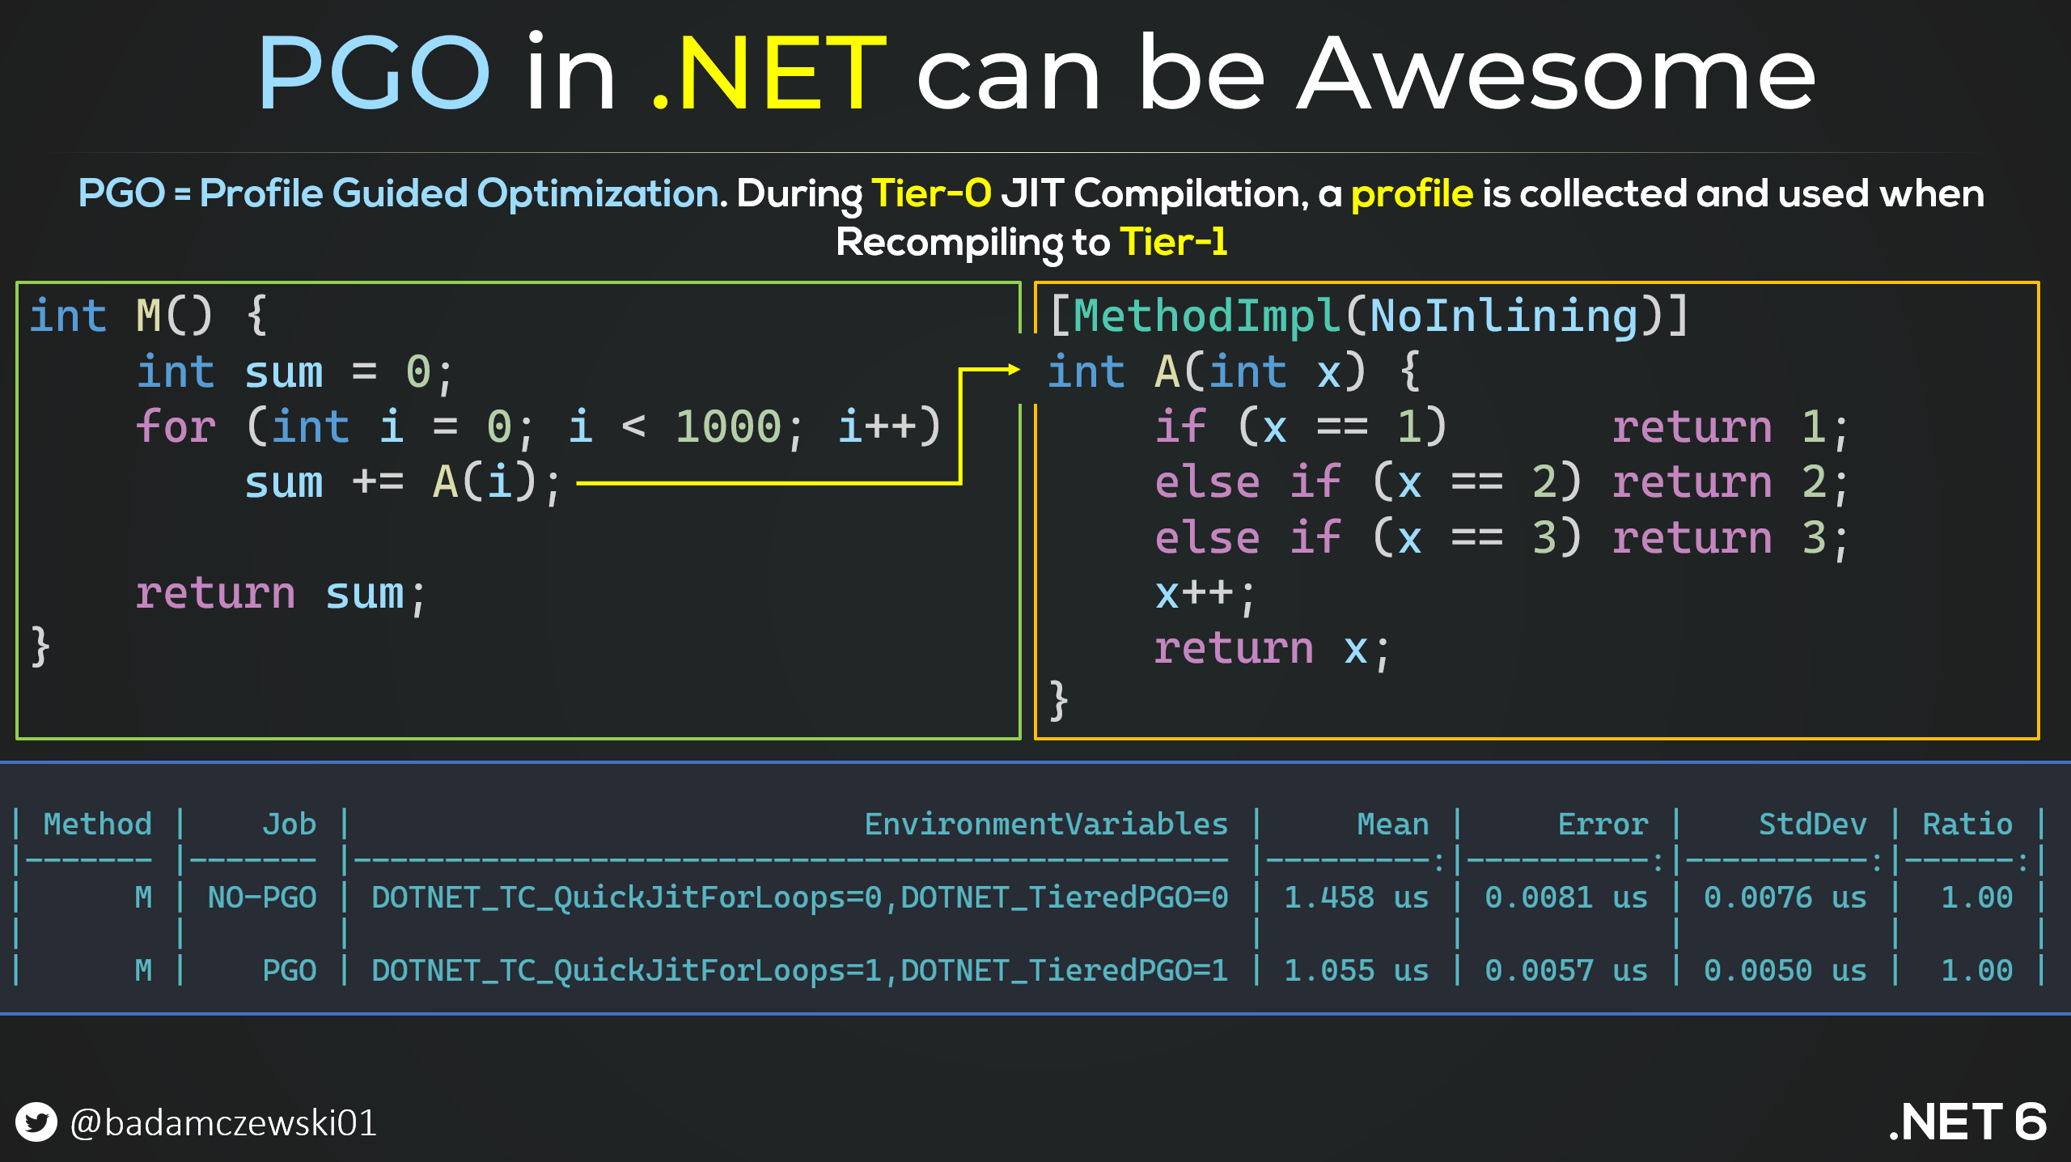
Task: Click the .NET 6 label
Action: click(1967, 1122)
